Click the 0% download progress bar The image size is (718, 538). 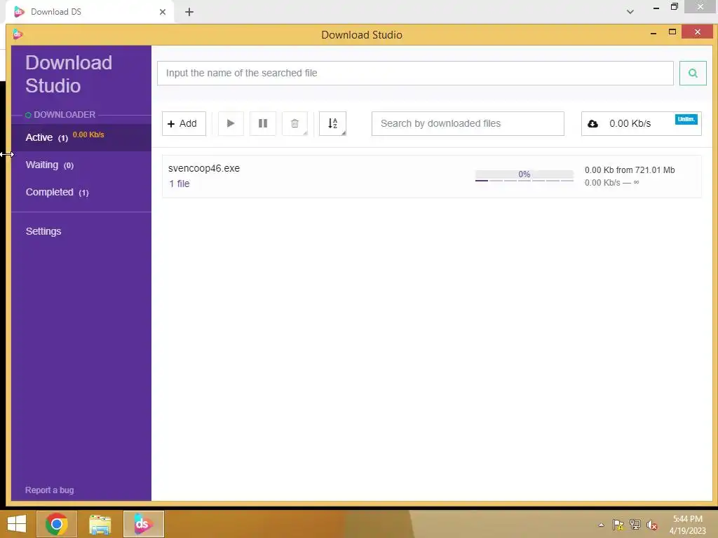click(x=524, y=176)
